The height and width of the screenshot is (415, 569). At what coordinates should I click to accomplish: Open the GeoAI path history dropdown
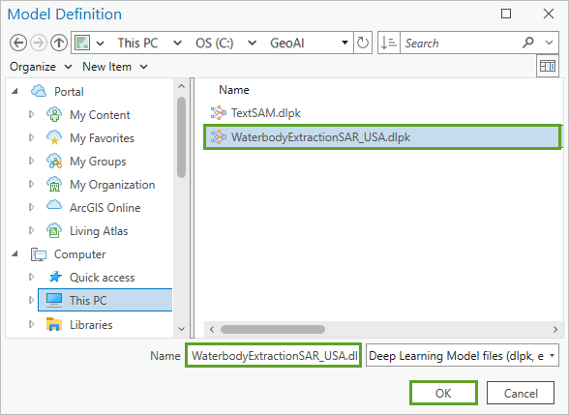pos(344,43)
